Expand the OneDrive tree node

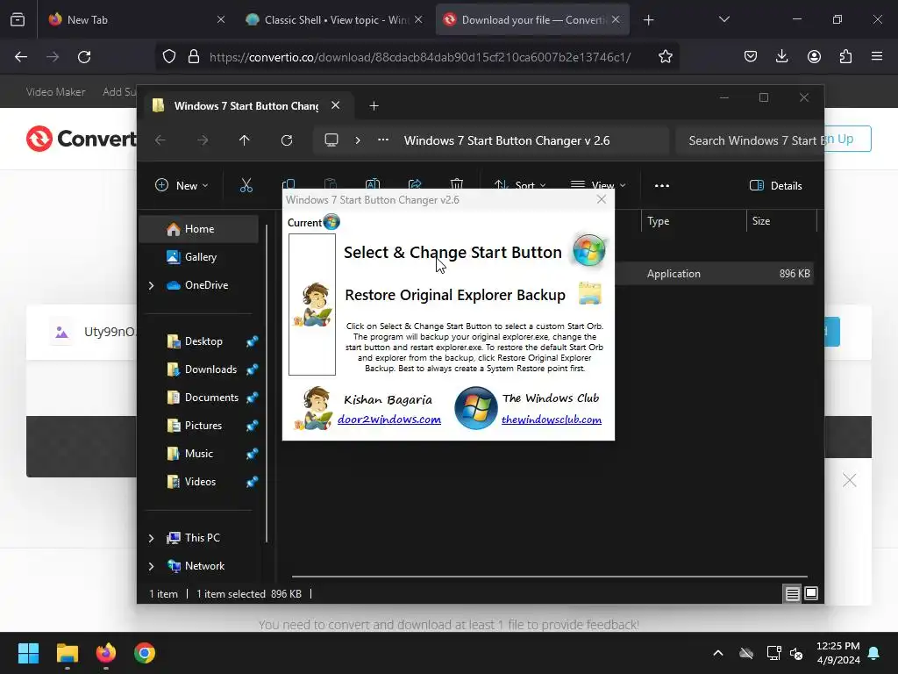coord(151,285)
